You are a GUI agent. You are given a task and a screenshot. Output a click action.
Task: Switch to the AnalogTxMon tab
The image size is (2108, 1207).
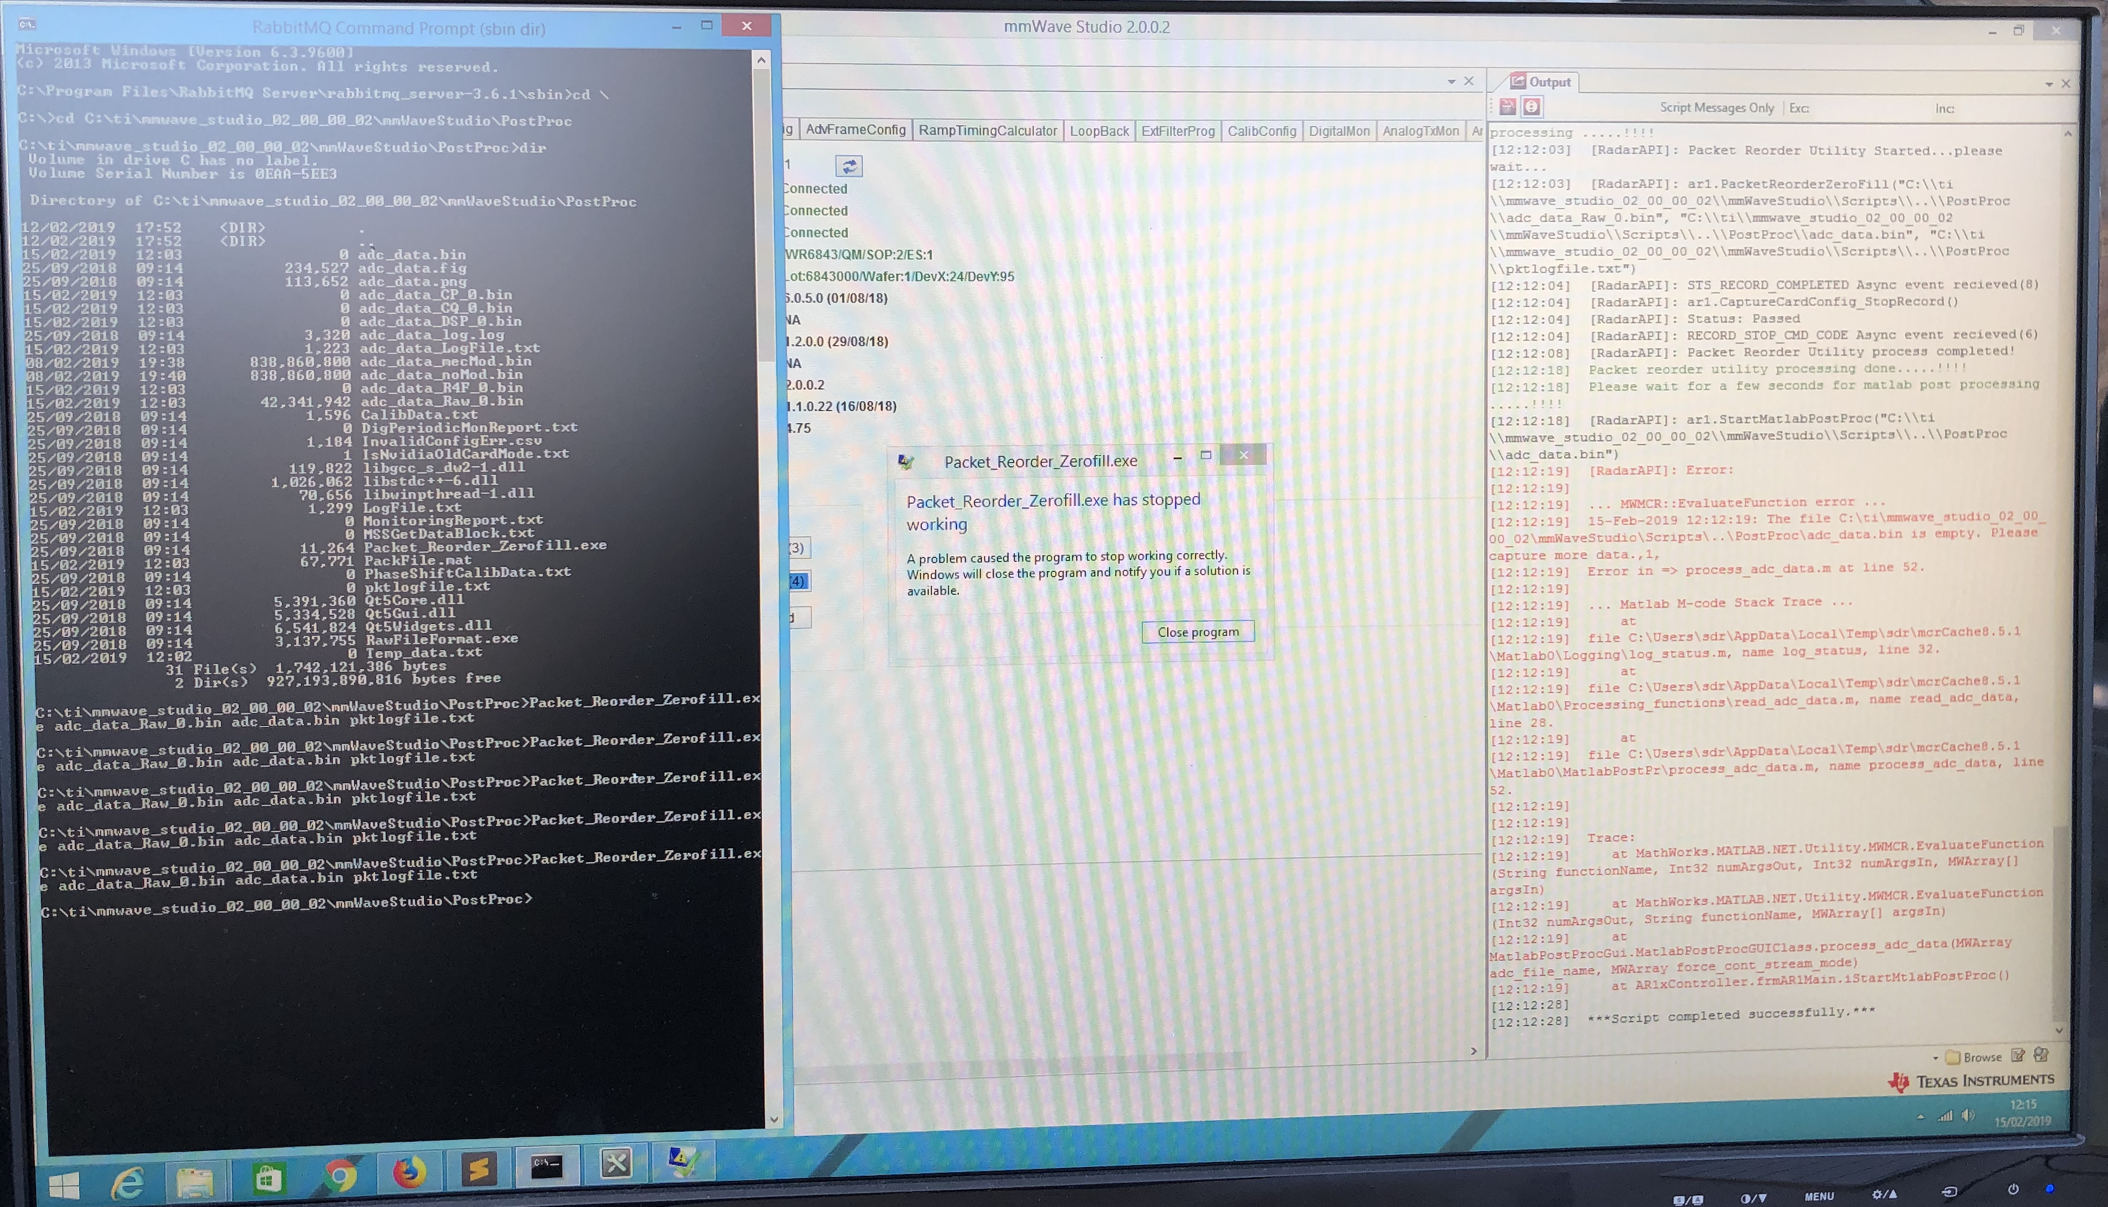click(x=1420, y=131)
